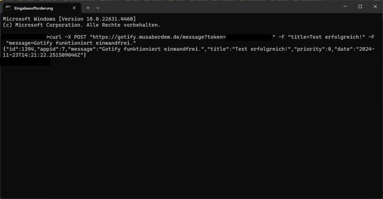Maximize the terminal window
Viewport: 383px width, 199px height.
360,6
